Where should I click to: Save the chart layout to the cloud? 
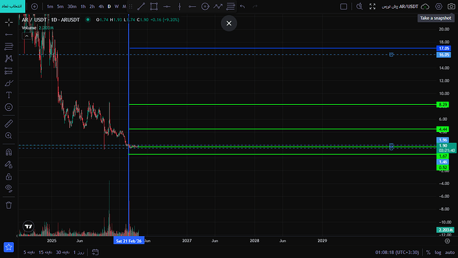425,7
